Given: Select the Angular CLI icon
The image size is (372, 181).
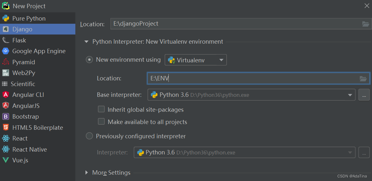Looking at the screenshot, I should point(6,95).
